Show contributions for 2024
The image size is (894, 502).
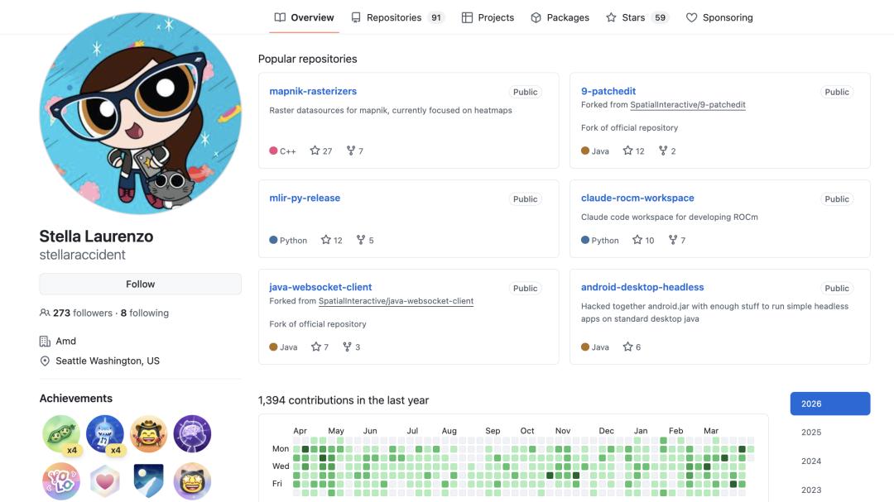point(811,461)
